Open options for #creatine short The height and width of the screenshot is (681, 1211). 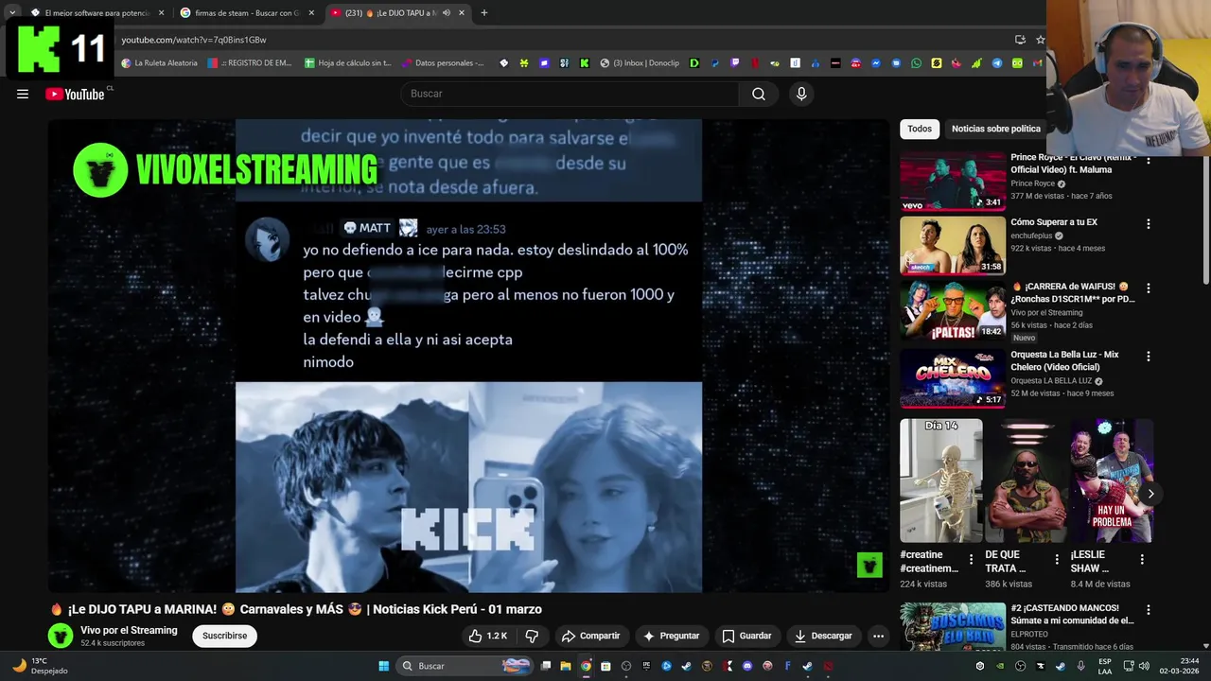(971, 560)
